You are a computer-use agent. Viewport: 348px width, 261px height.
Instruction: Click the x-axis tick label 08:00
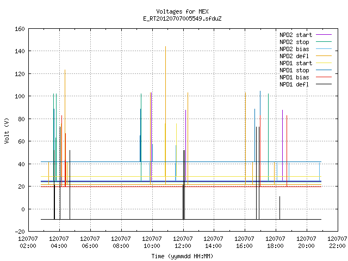point(121,246)
